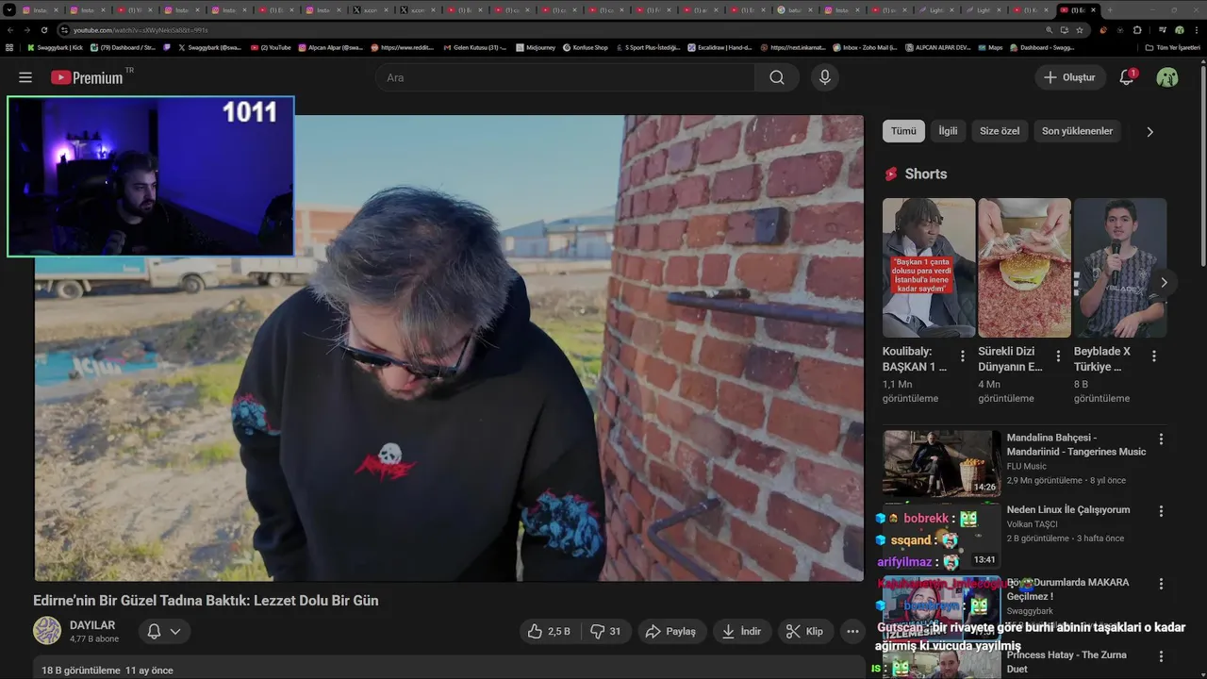Open the account avatar menu
1207x679 pixels.
click(x=1167, y=77)
